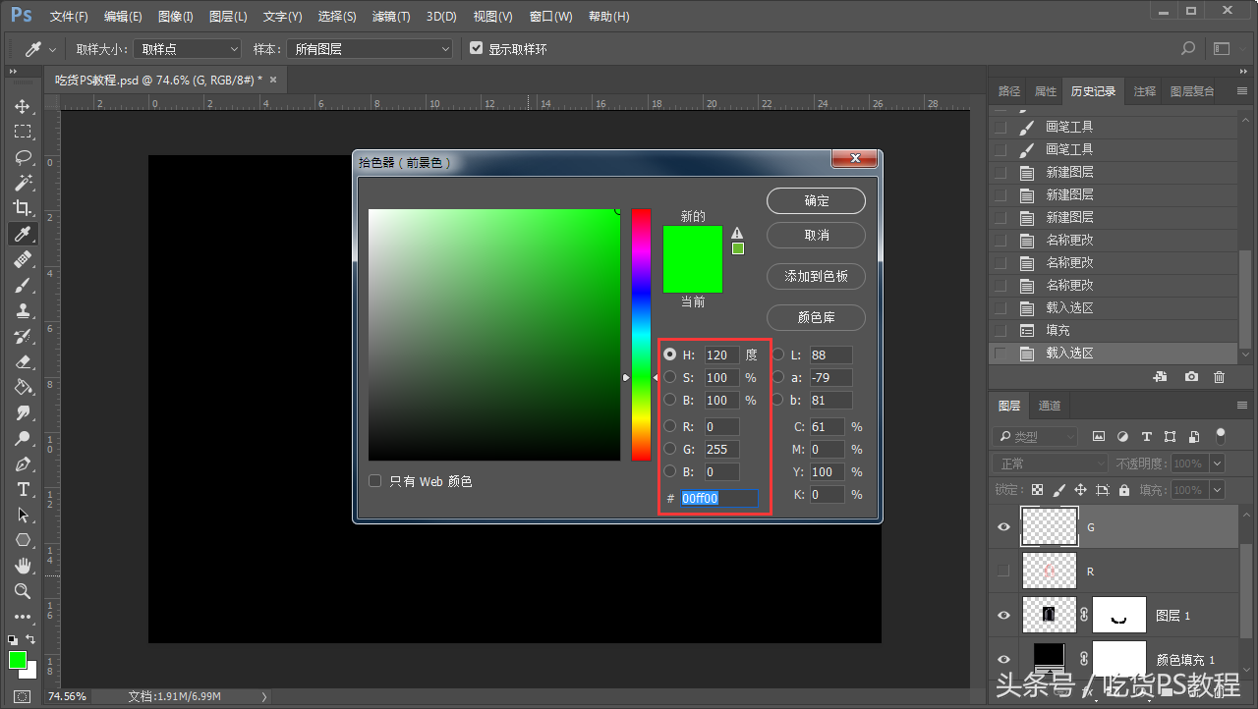Screen dimensions: 1258x709
Task: Select the R red radio button
Action: [x=670, y=426]
